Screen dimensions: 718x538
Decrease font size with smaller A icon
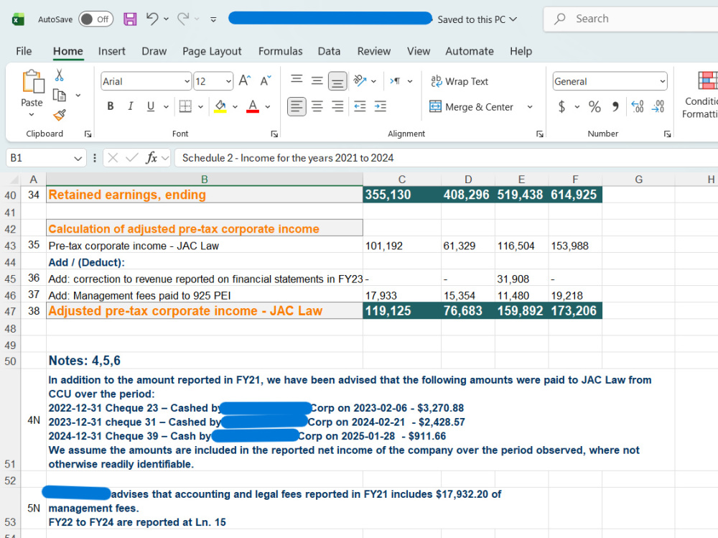tap(265, 81)
